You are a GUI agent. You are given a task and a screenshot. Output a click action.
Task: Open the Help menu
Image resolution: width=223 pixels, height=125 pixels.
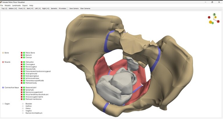point(31,6)
